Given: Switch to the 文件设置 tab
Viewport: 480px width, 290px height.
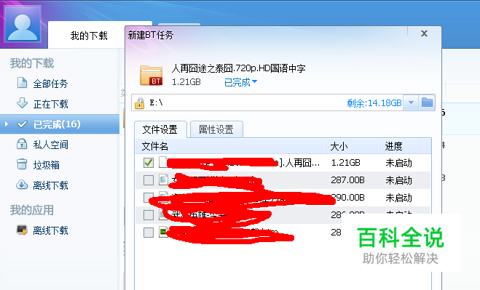Looking at the screenshot, I should [160, 129].
